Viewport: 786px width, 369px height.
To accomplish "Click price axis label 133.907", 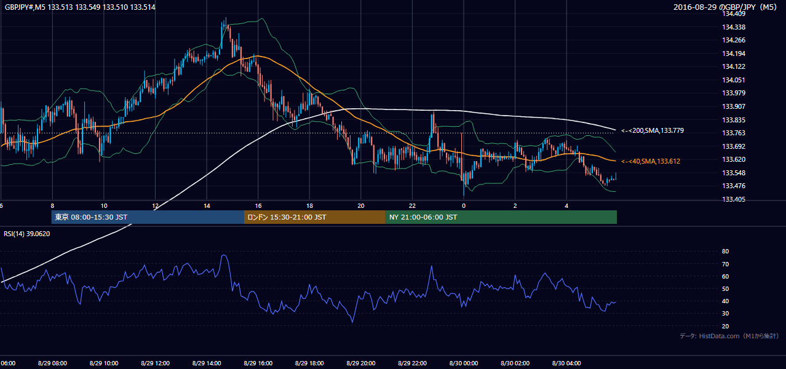I will 734,106.
